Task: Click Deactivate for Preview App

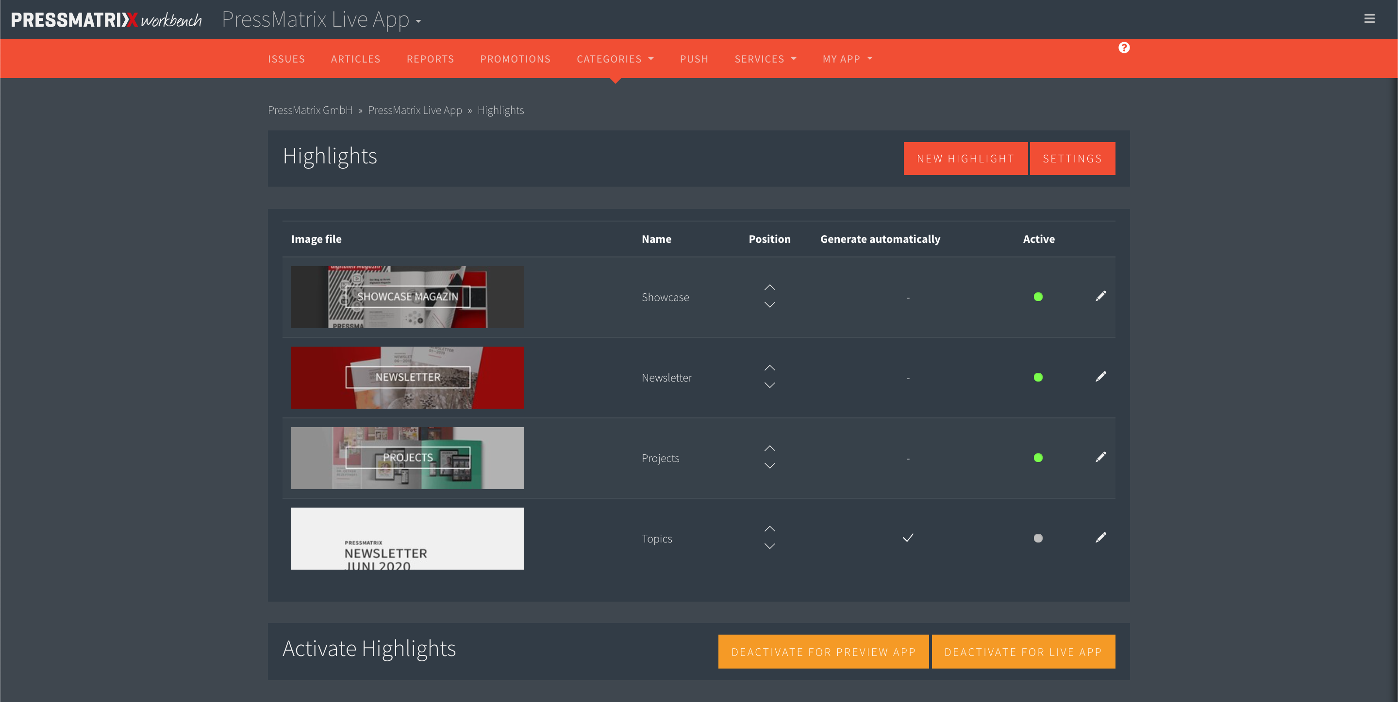Action: (823, 652)
